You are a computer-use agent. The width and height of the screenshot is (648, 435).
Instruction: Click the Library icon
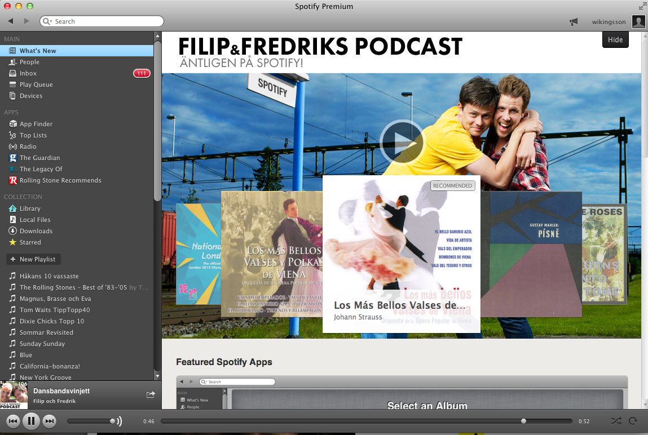(13, 208)
